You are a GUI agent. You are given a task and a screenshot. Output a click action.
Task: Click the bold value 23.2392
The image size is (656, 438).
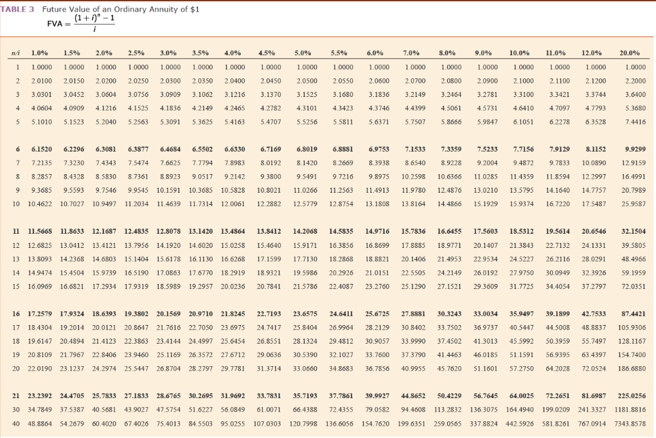(x=40, y=396)
